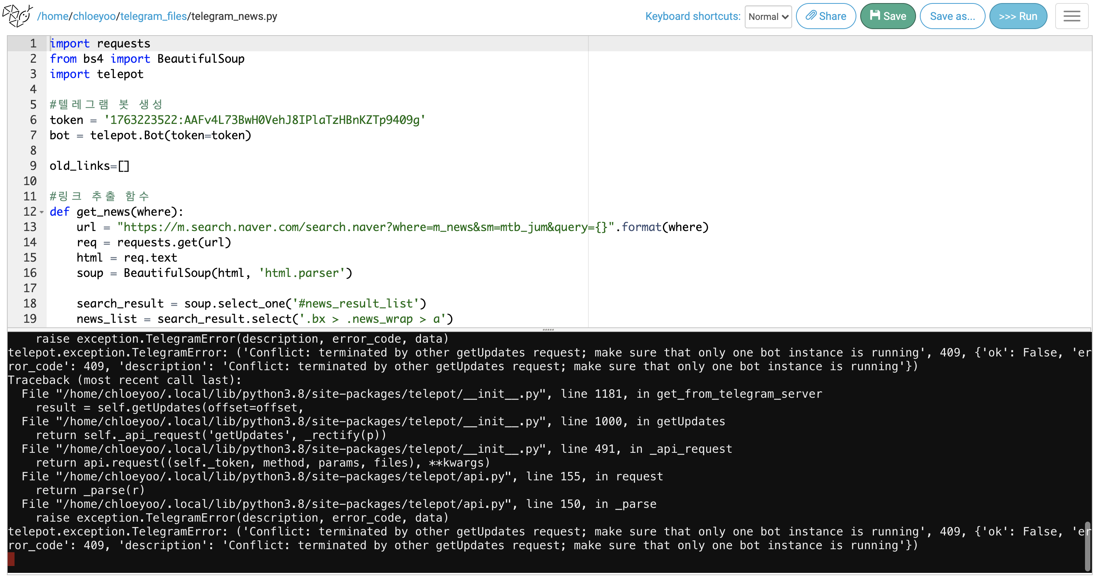Collapse the get_news function fold arrow
This screenshot has width=1098, height=579.
click(42, 212)
